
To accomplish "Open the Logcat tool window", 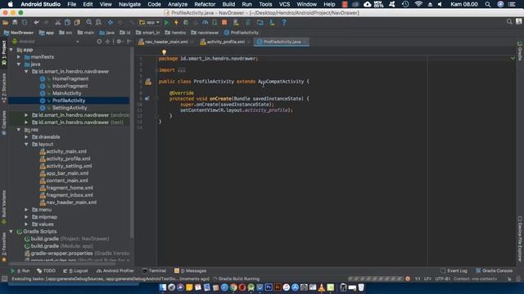I will point(75,270).
